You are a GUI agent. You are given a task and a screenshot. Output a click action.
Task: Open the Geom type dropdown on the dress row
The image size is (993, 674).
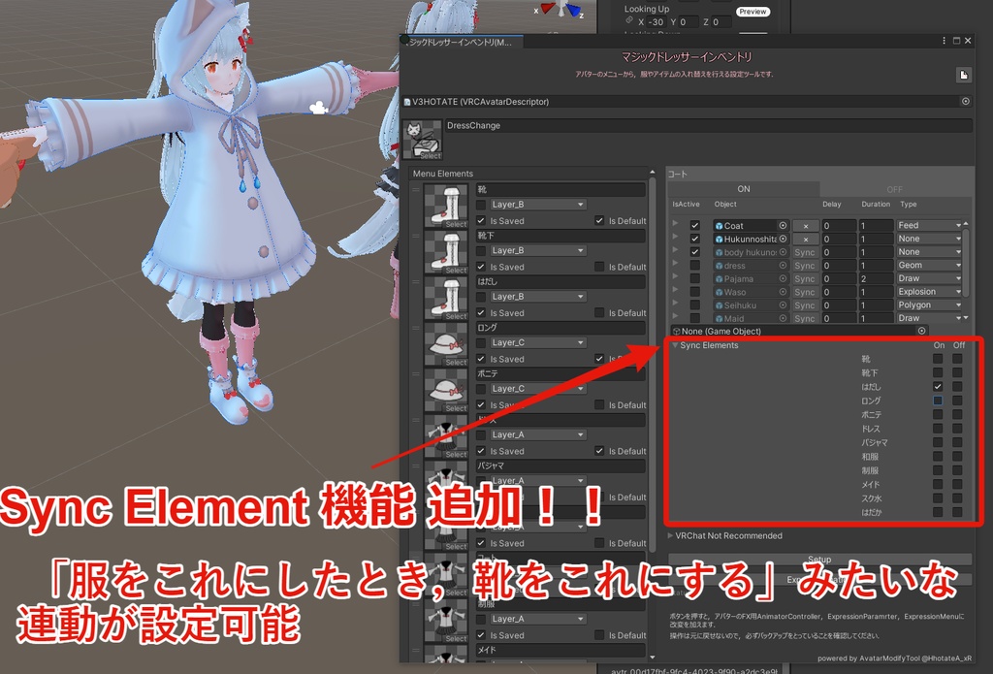[x=929, y=266]
